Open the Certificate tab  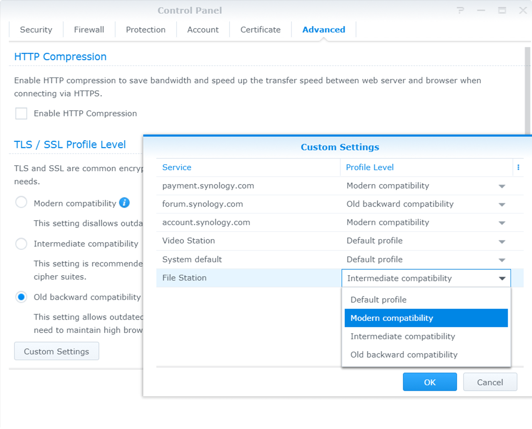260,30
